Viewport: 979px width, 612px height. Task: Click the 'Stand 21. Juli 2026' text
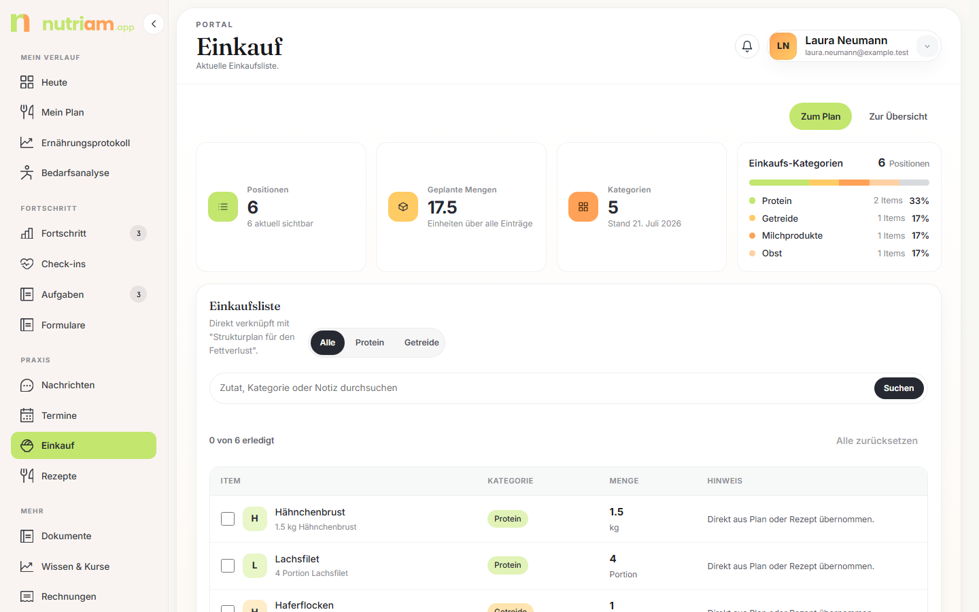pos(645,224)
